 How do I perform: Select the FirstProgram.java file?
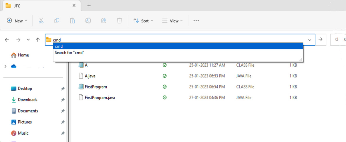100,98
